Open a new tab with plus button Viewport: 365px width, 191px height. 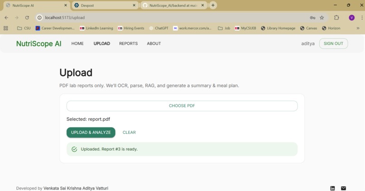213,5
